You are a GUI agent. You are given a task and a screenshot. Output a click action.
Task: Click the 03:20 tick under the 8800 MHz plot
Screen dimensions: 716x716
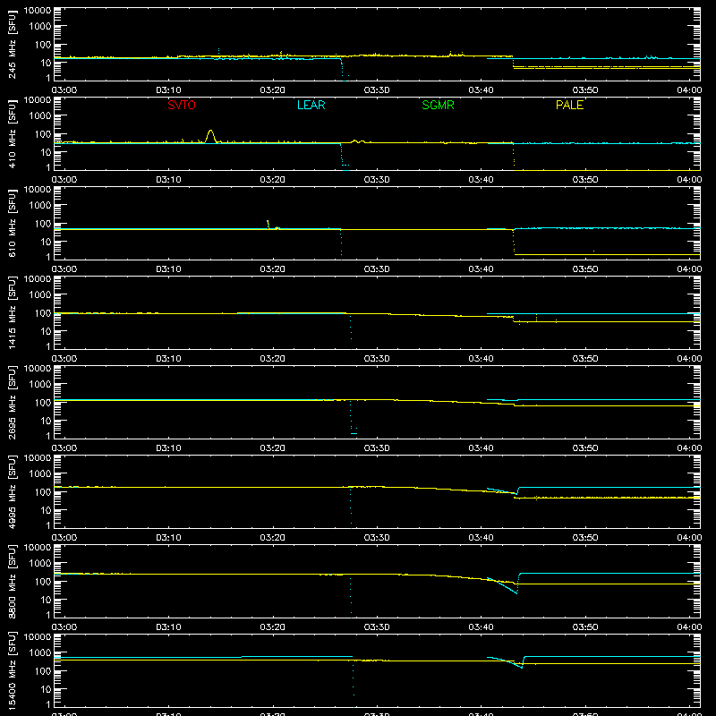(x=273, y=627)
